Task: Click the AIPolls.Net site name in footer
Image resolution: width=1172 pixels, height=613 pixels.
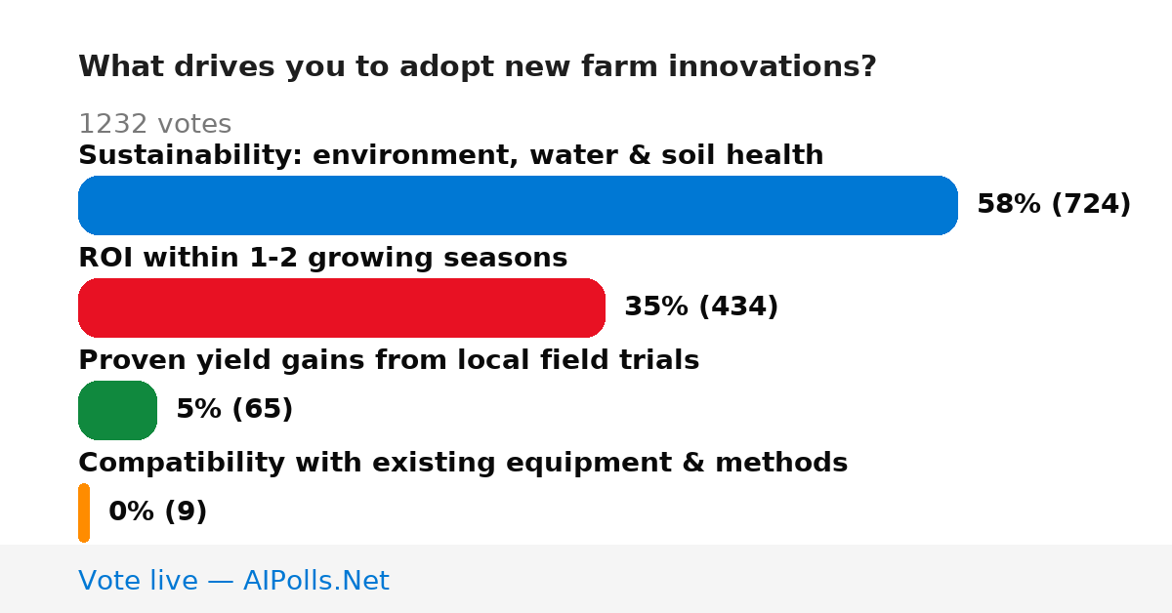Action: point(315,581)
